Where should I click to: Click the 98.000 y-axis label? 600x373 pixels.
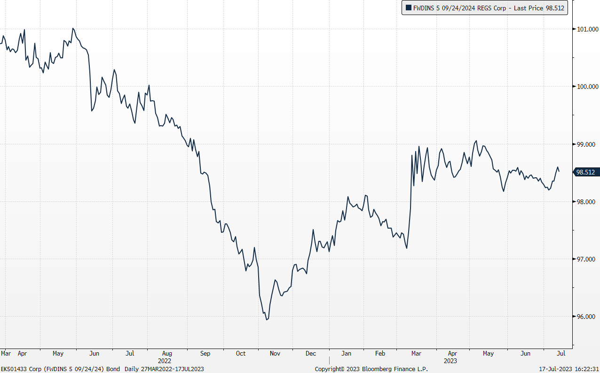587,202
